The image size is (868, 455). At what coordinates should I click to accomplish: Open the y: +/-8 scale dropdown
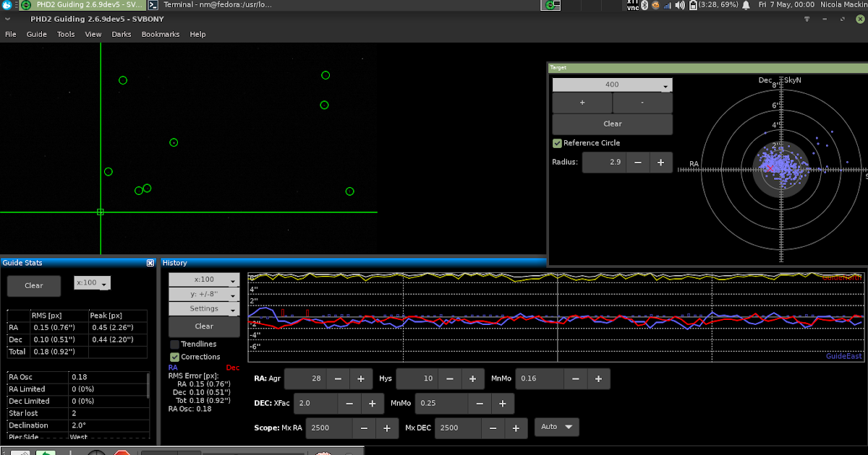click(x=203, y=294)
